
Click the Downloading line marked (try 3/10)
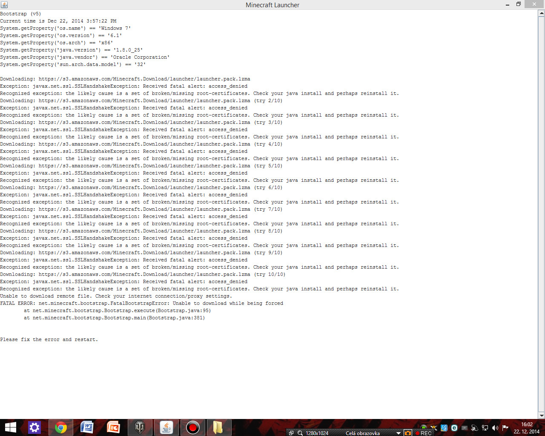(x=141, y=122)
